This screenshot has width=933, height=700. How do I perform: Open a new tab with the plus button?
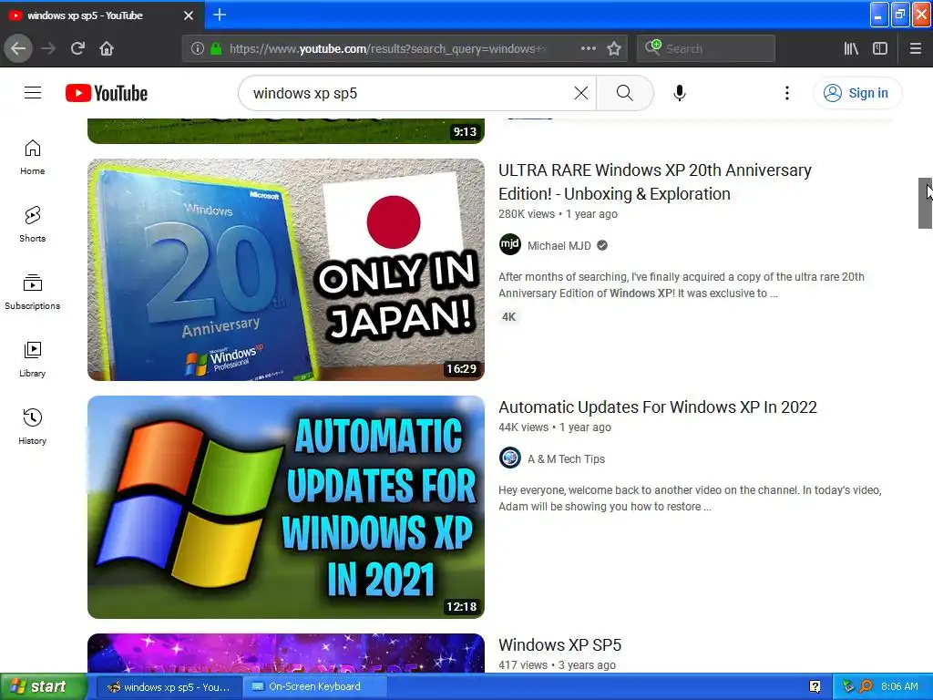pos(220,15)
